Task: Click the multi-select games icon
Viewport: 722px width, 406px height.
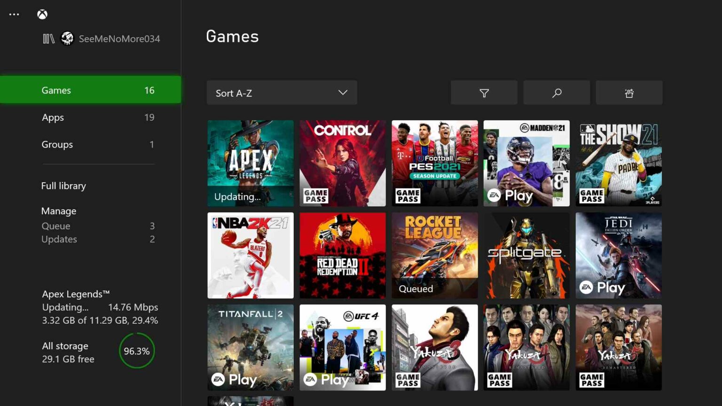Action: click(x=629, y=93)
